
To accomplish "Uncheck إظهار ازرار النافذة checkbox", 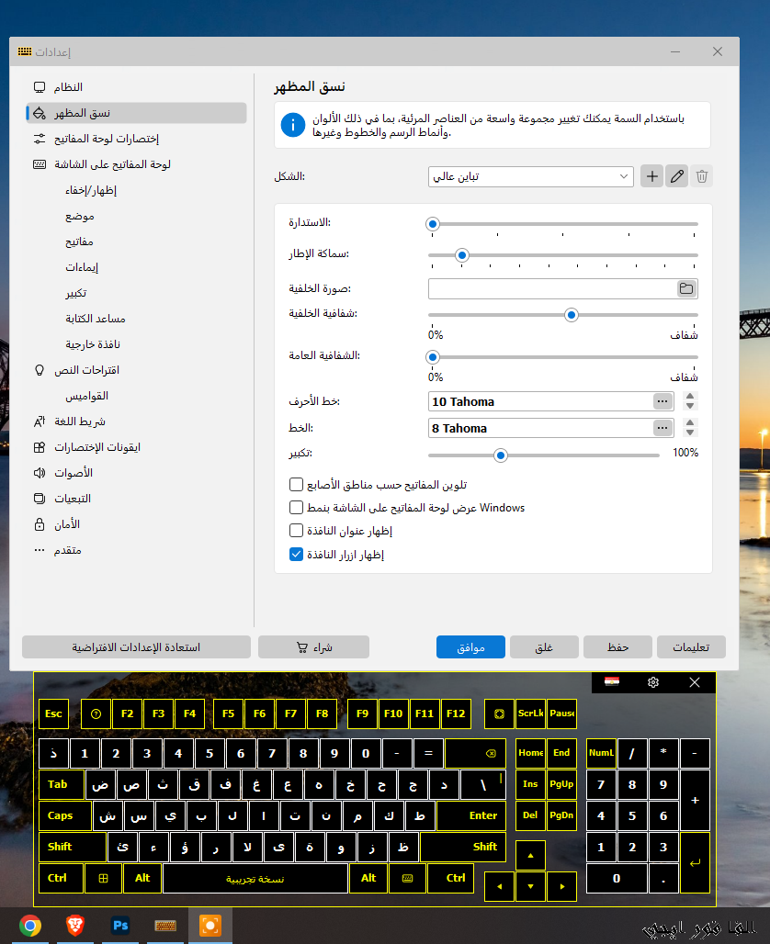I will (x=296, y=554).
